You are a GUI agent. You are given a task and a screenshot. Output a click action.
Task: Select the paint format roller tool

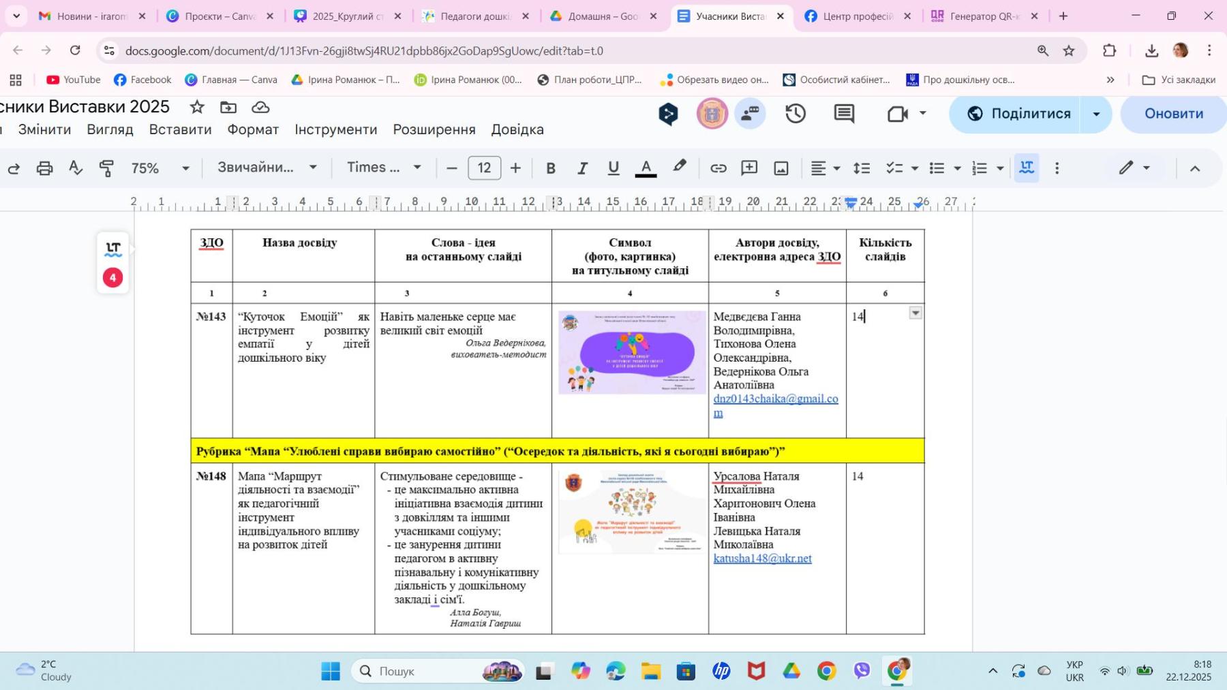[106, 168]
